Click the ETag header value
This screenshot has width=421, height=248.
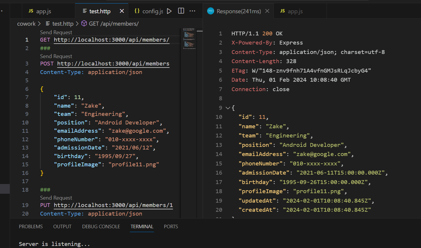click(x=311, y=71)
